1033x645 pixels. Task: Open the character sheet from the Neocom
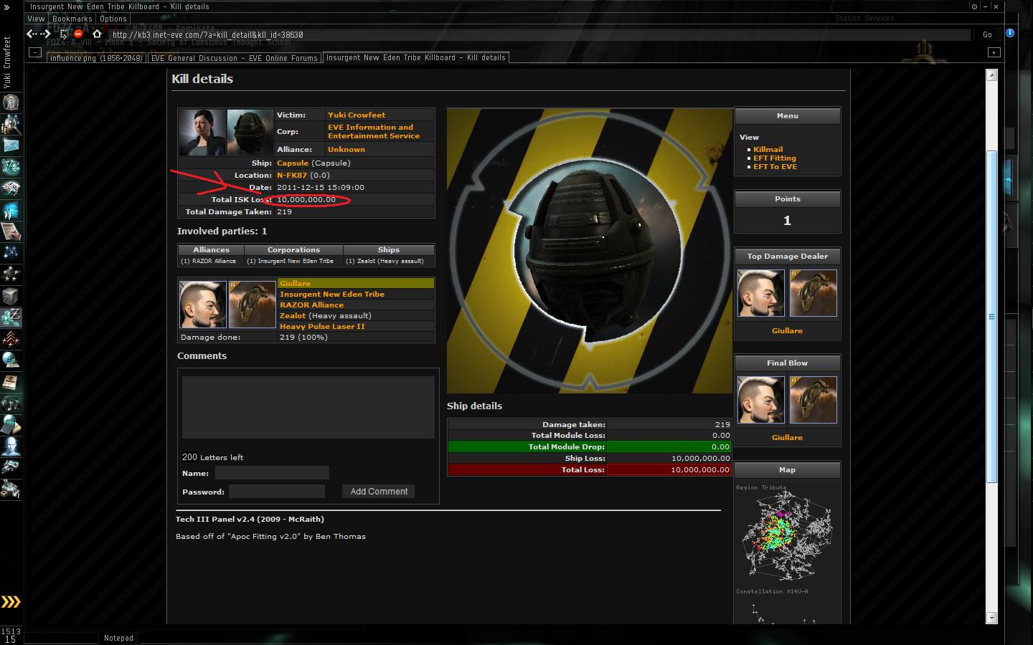tap(11, 102)
